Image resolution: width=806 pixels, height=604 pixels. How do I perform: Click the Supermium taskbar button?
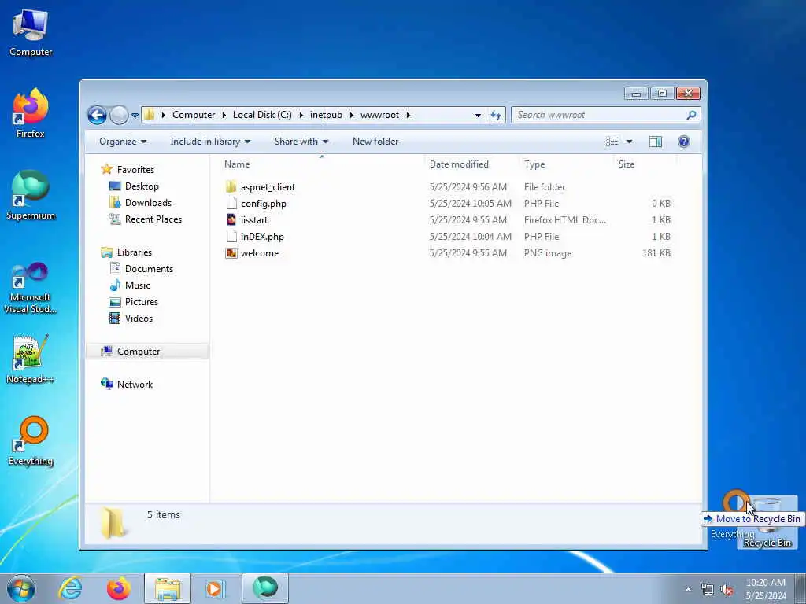coord(265,588)
